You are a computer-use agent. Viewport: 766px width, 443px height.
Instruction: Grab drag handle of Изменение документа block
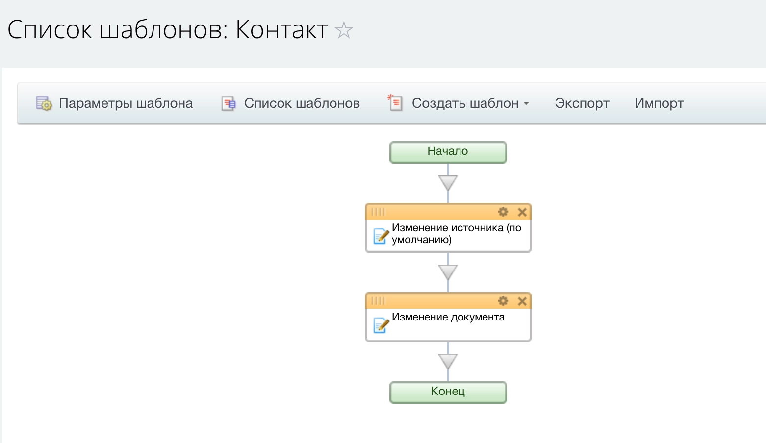coord(378,301)
